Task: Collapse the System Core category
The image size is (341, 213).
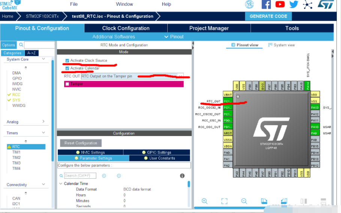Action: [x=44, y=59]
